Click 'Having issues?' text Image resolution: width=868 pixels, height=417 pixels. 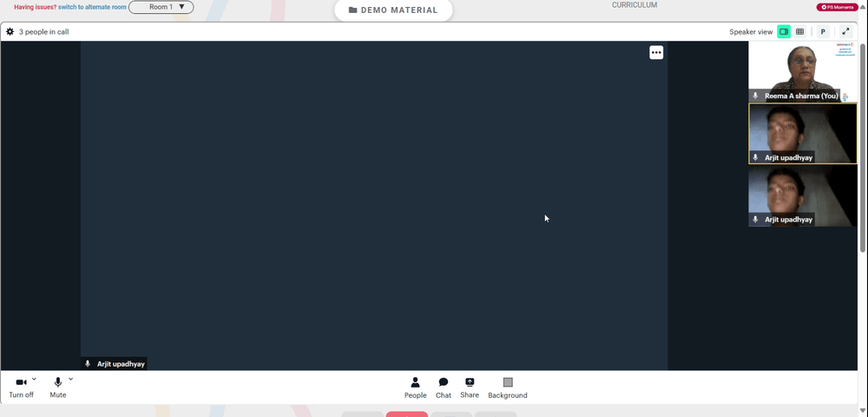[x=35, y=7]
